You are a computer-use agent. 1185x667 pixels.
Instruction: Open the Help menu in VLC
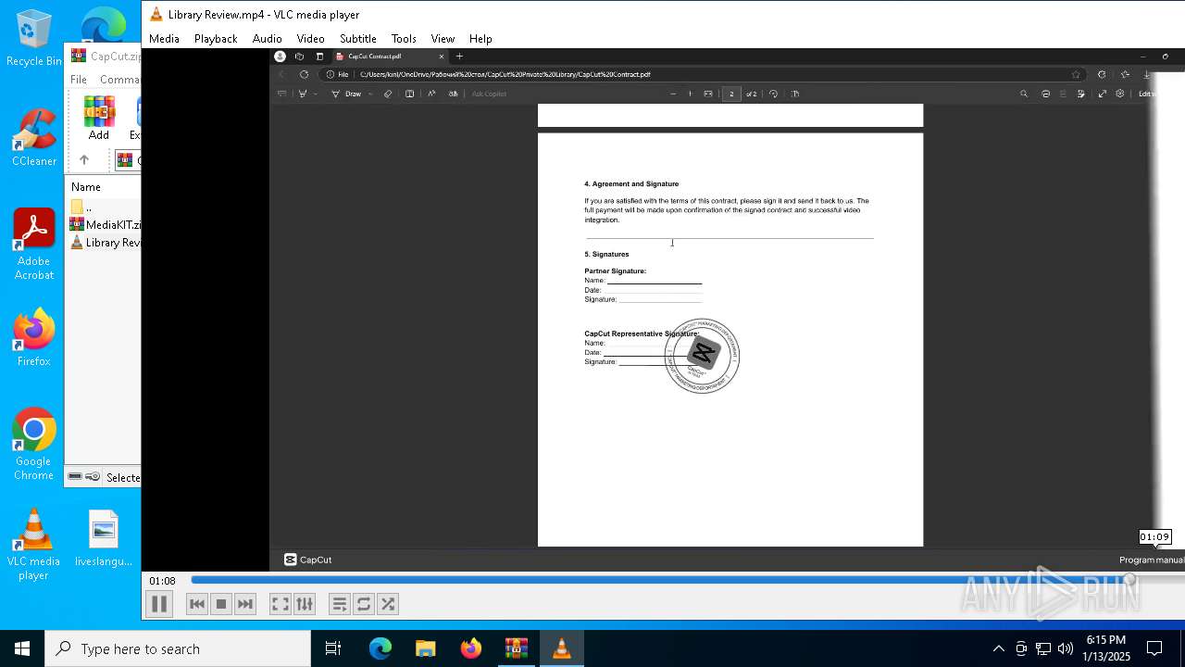[480, 39]
